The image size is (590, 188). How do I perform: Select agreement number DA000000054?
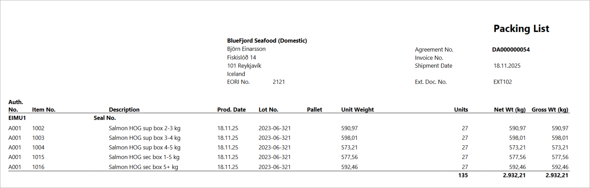(x=511, y=49)
